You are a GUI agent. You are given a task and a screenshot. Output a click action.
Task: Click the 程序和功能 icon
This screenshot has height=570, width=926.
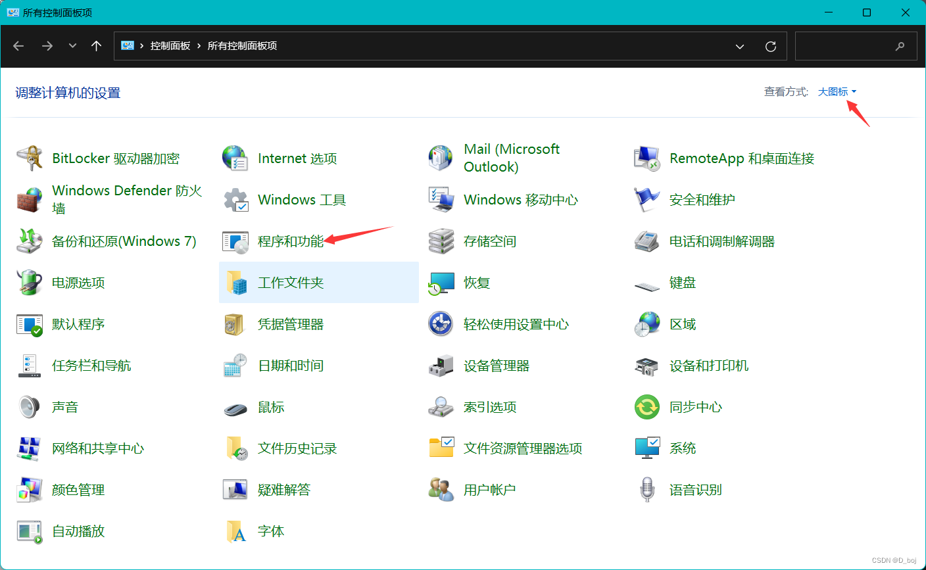(235, 241)
